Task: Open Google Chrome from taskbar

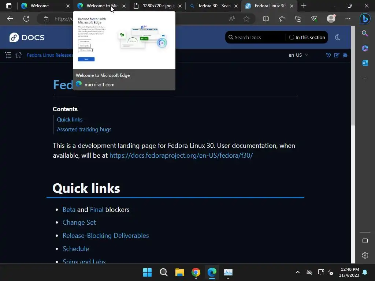Action: click(x=196, y=272)
